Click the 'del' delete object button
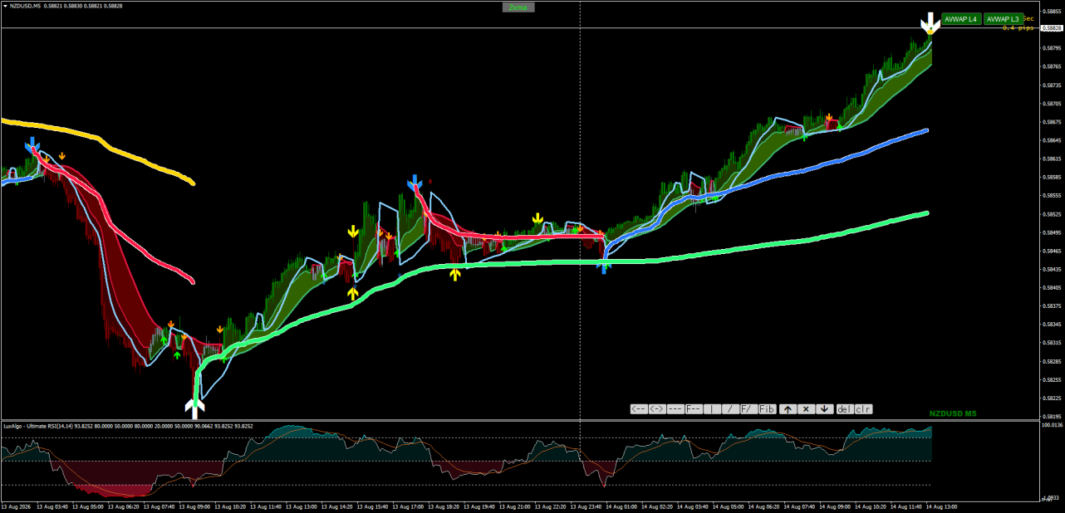The width and height of the screenshot is (1065, 513). [x=845, y=408]
